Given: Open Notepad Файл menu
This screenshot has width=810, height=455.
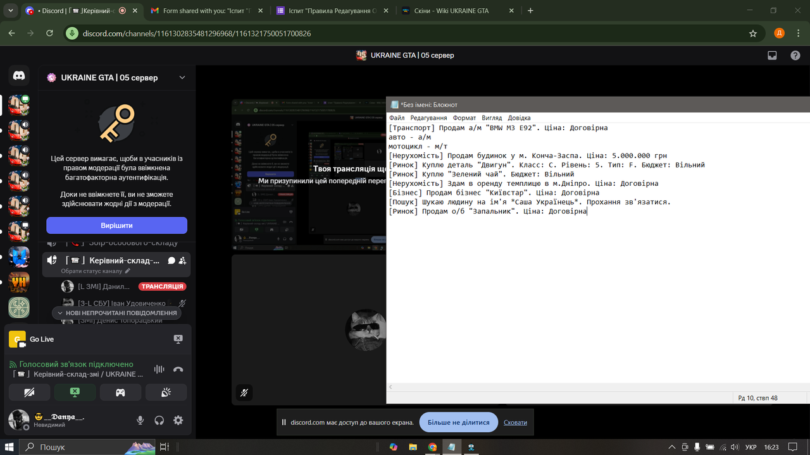Looking at the screenshot, I should click(x=397, y=118).
